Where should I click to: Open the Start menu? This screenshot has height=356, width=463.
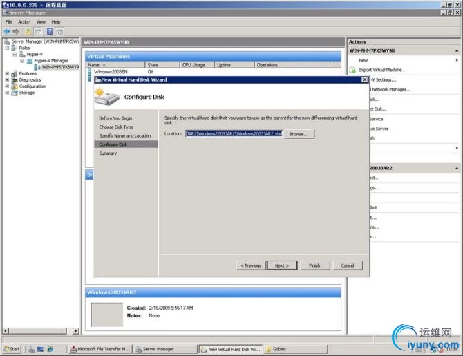(x=12, y=349)
